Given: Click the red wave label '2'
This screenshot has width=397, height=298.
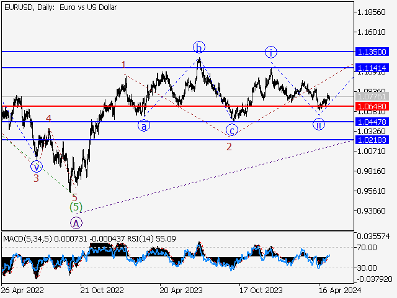Looking at the screenshot, I should 229,147.
